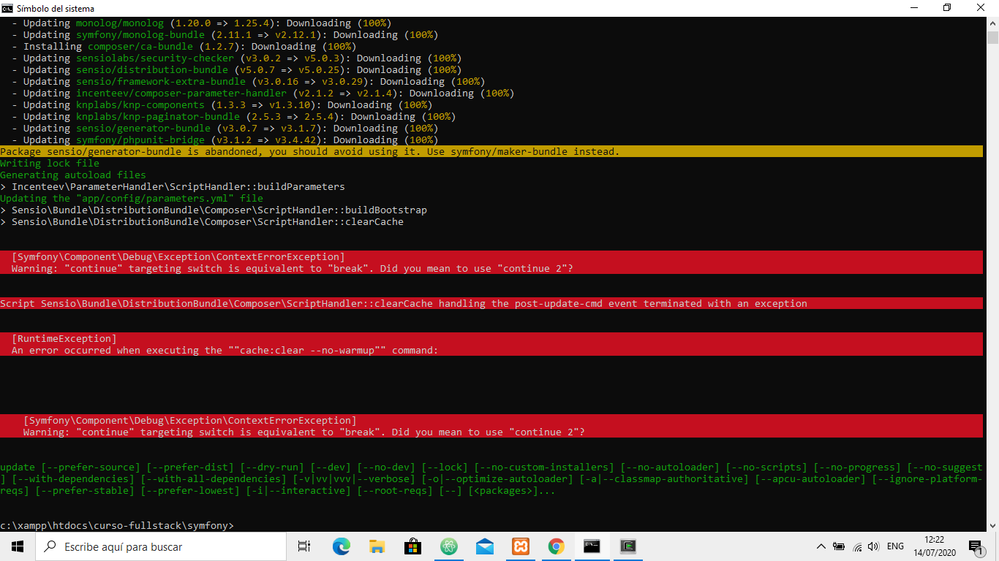
Task: Open File Explorer from taskbar
Action: [x=377, y=546]
